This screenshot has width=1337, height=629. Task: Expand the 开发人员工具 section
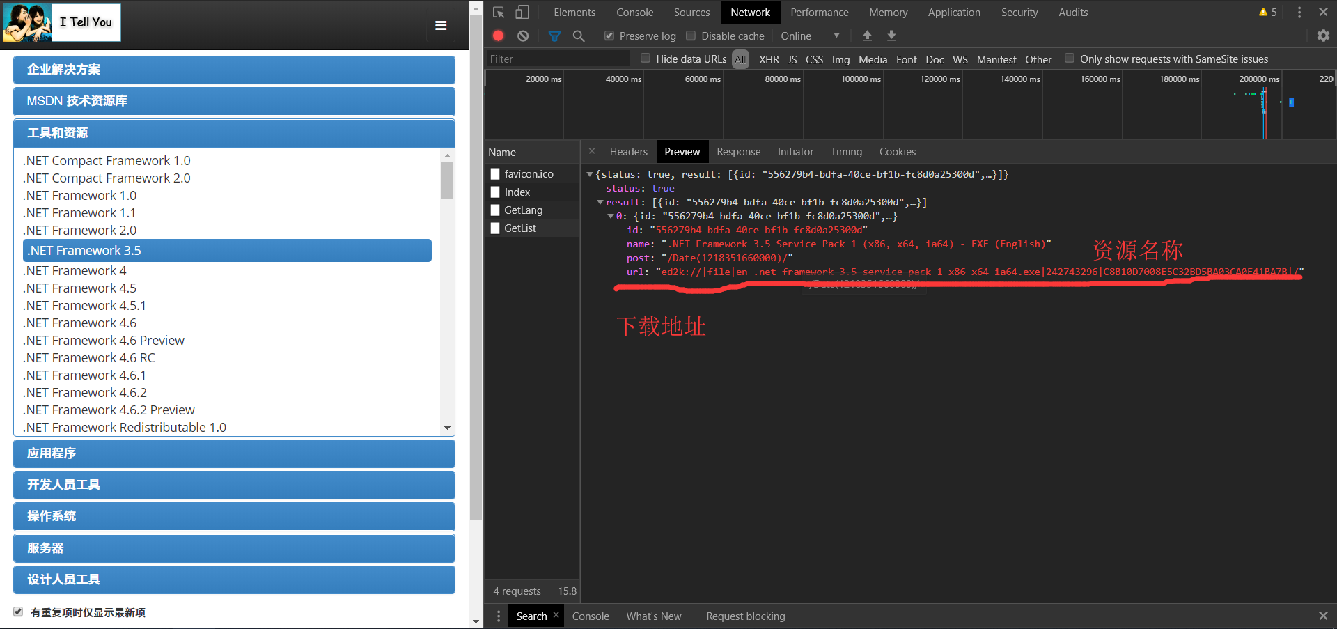click(234, 485)
